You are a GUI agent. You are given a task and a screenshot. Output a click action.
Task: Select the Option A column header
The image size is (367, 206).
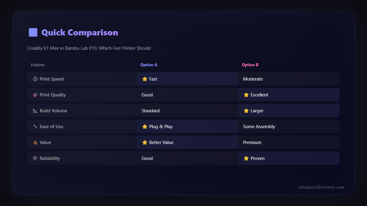tap(149, 65)
